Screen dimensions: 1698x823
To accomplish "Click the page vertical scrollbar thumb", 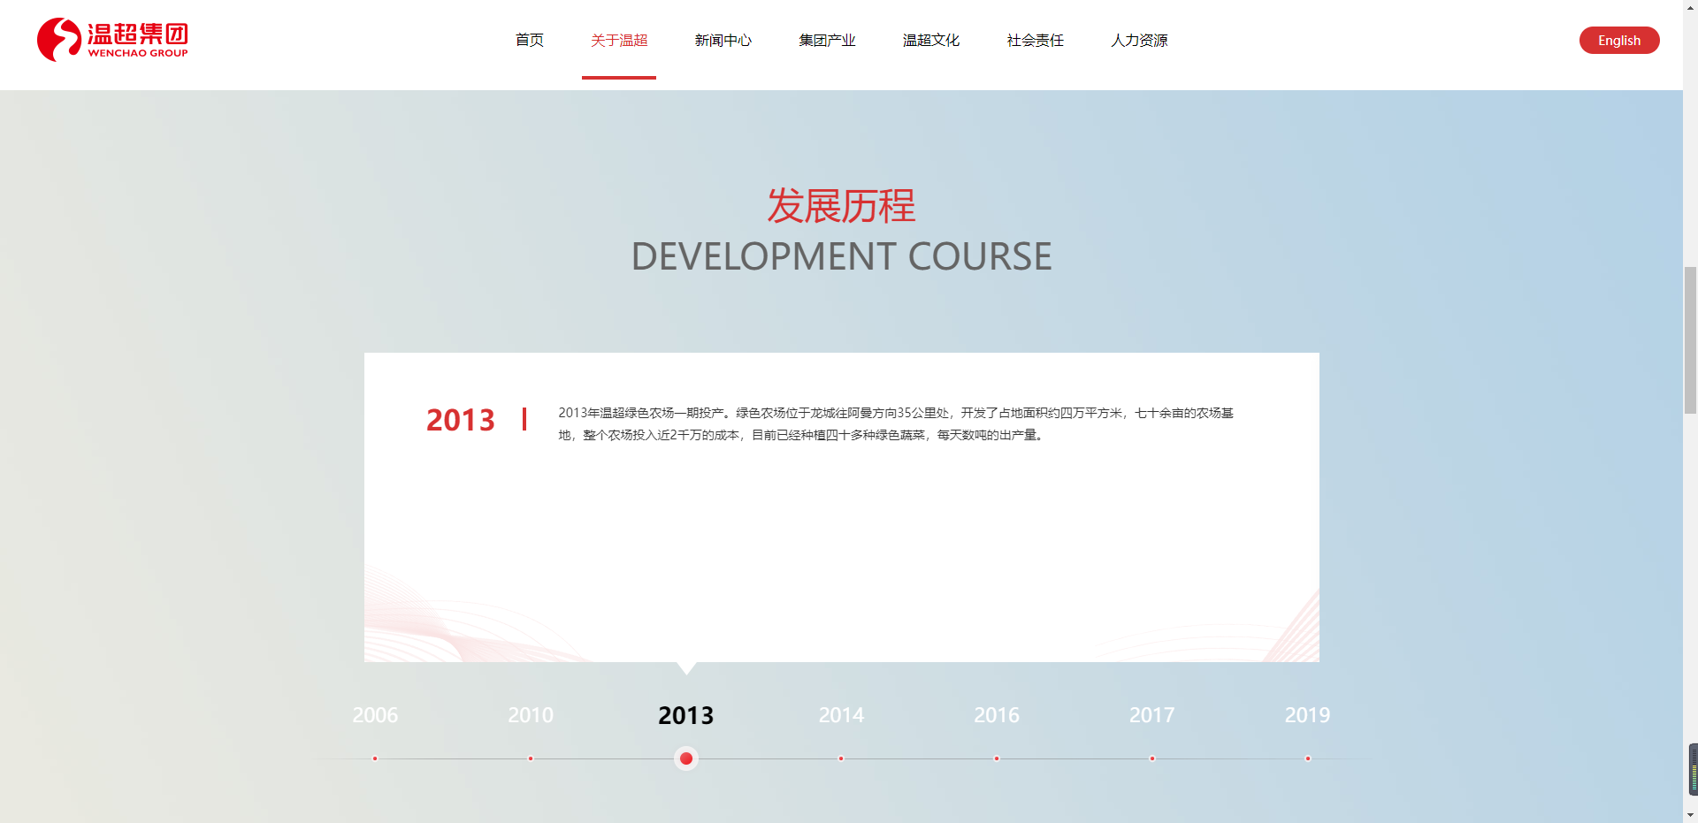I will (1690, 340).
